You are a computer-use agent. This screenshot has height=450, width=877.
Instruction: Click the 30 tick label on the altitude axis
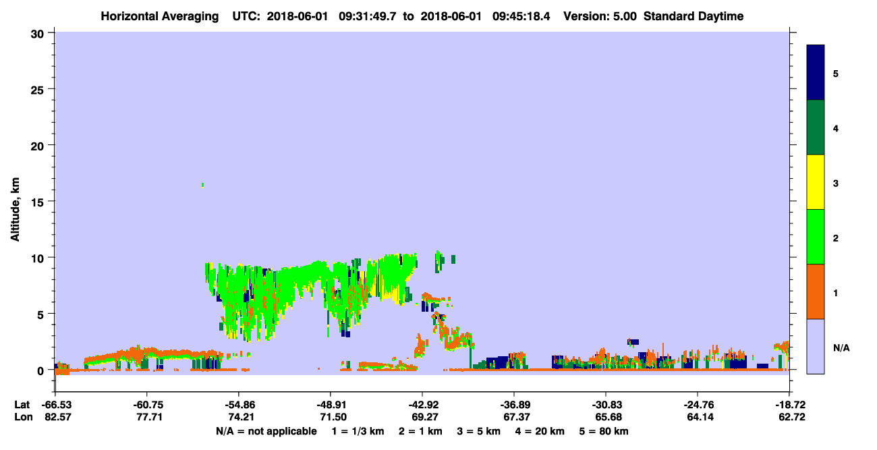tap(39, 32)
